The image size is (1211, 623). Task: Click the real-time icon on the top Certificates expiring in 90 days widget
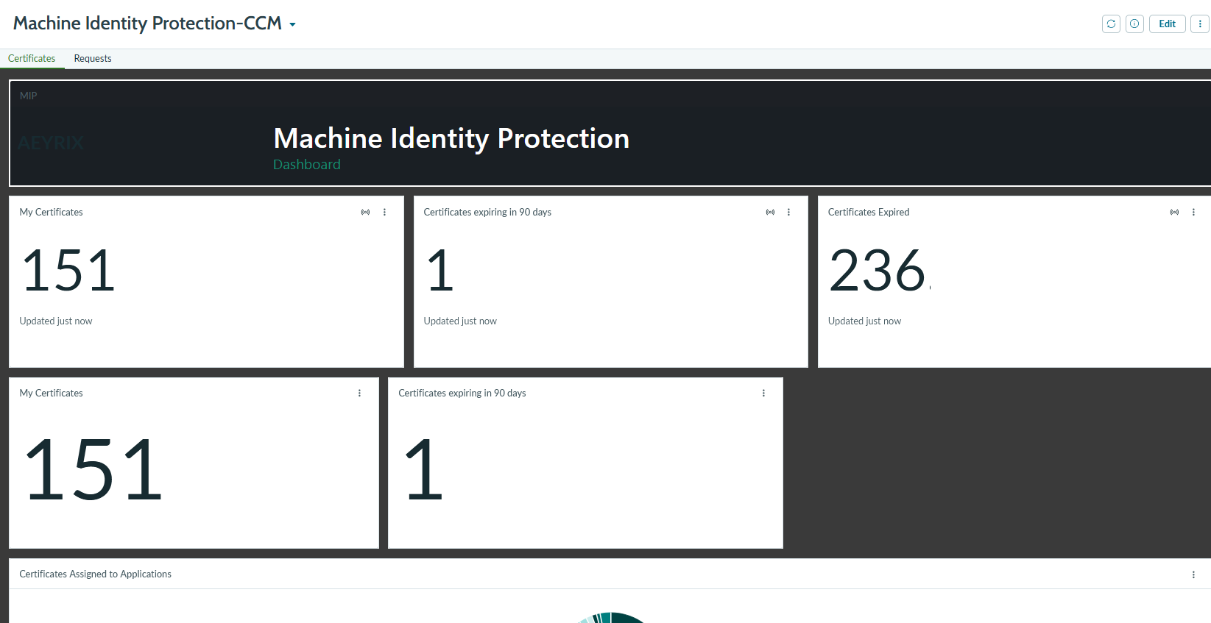coord(770,212)
